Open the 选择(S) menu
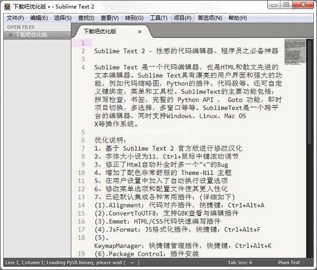Viewport: 317px width, 270px height. 63,18
